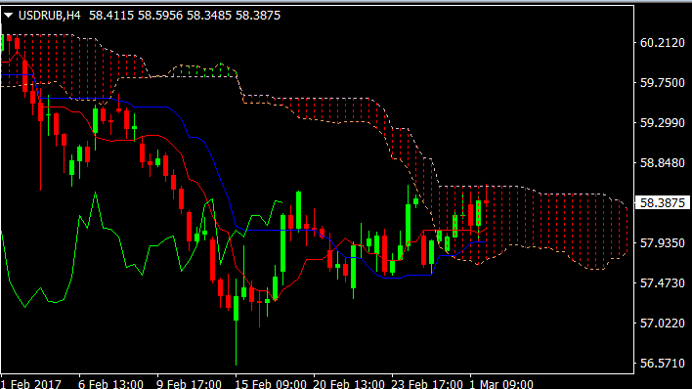Select the 59.2990 price axis label
This screenshot has height=389, width=692.
pos(663,123)
